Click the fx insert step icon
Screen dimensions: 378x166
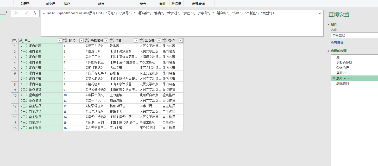point(35,13)
